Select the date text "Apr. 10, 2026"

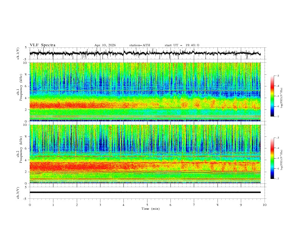coord(105,45)
